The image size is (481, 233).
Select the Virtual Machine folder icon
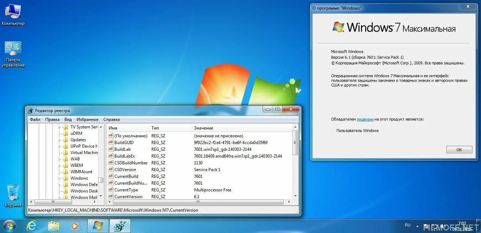click(x=66, y=153)
